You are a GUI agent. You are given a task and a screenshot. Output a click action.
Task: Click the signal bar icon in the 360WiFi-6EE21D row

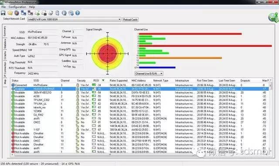coord(94,92)
